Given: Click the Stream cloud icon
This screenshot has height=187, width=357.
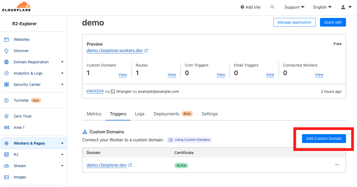Looking at the screenshot, I should pyautogui.click(x=6, y=166).
